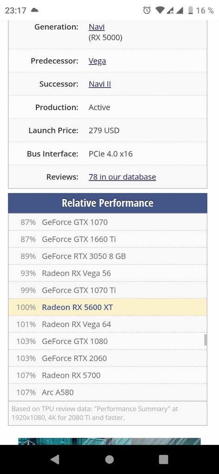Select Arc A580 entry
The height and width of the screenshot is (474, 219).
pyautogui.click(x=108, y=393)
